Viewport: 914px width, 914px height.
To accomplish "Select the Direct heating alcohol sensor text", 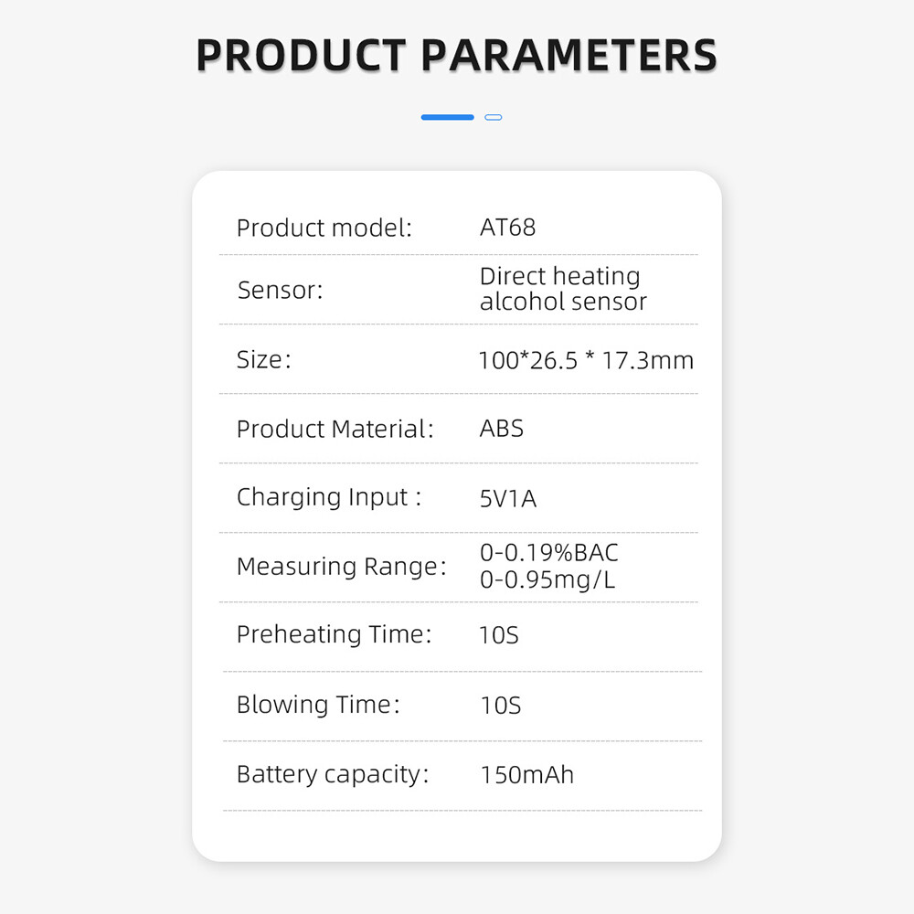I will (x=562, y=289).
